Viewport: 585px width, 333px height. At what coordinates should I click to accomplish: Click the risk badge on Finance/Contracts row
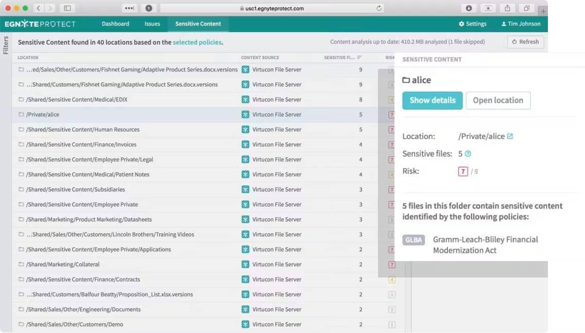tap(392, 280)
